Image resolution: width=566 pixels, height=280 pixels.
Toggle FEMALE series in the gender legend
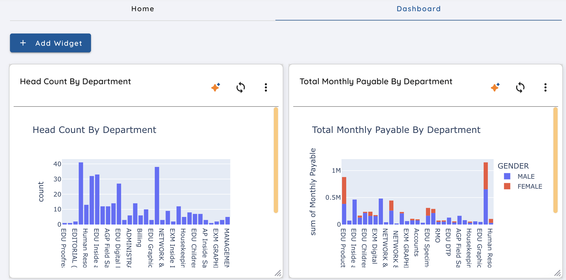[x=530, y=186]
